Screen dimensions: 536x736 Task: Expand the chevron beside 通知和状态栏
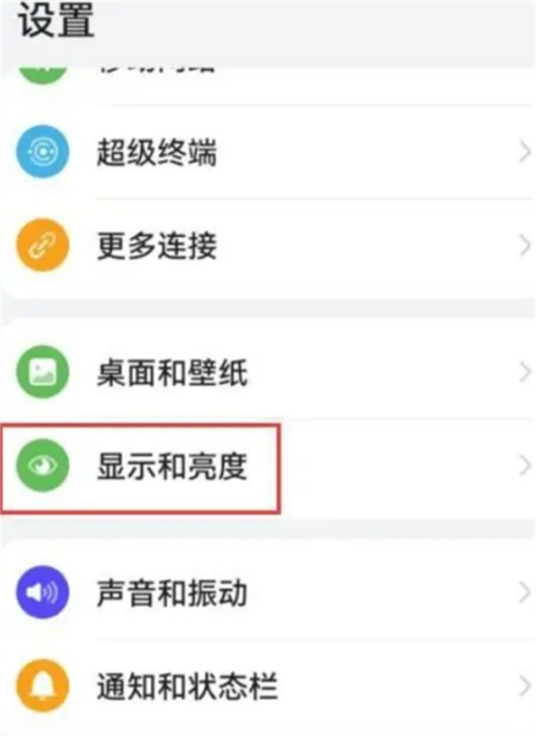[x=524, y=686]
